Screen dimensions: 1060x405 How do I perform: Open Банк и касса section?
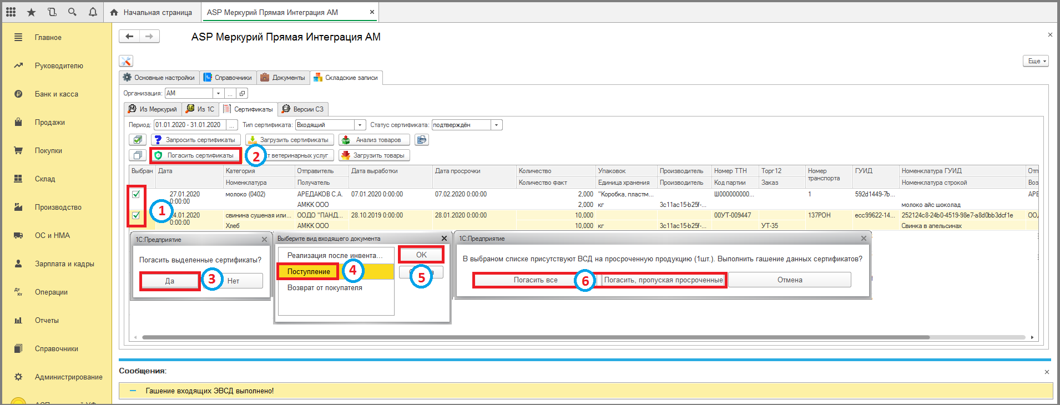(57, 94)
